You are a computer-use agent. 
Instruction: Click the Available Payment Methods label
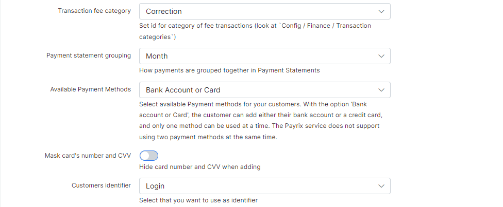(x=90, y=89)
